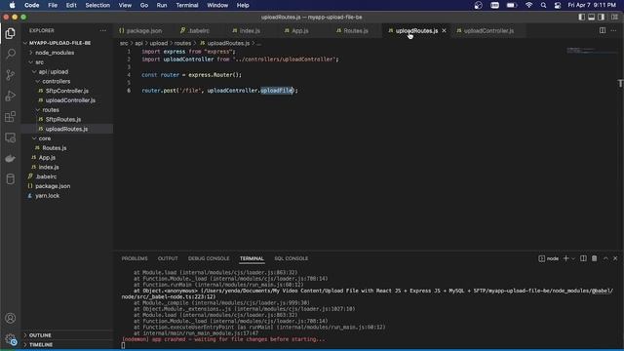Viewport: 624px width, 351px height.
Task: Open the Docker view
Action: [11, 158]
